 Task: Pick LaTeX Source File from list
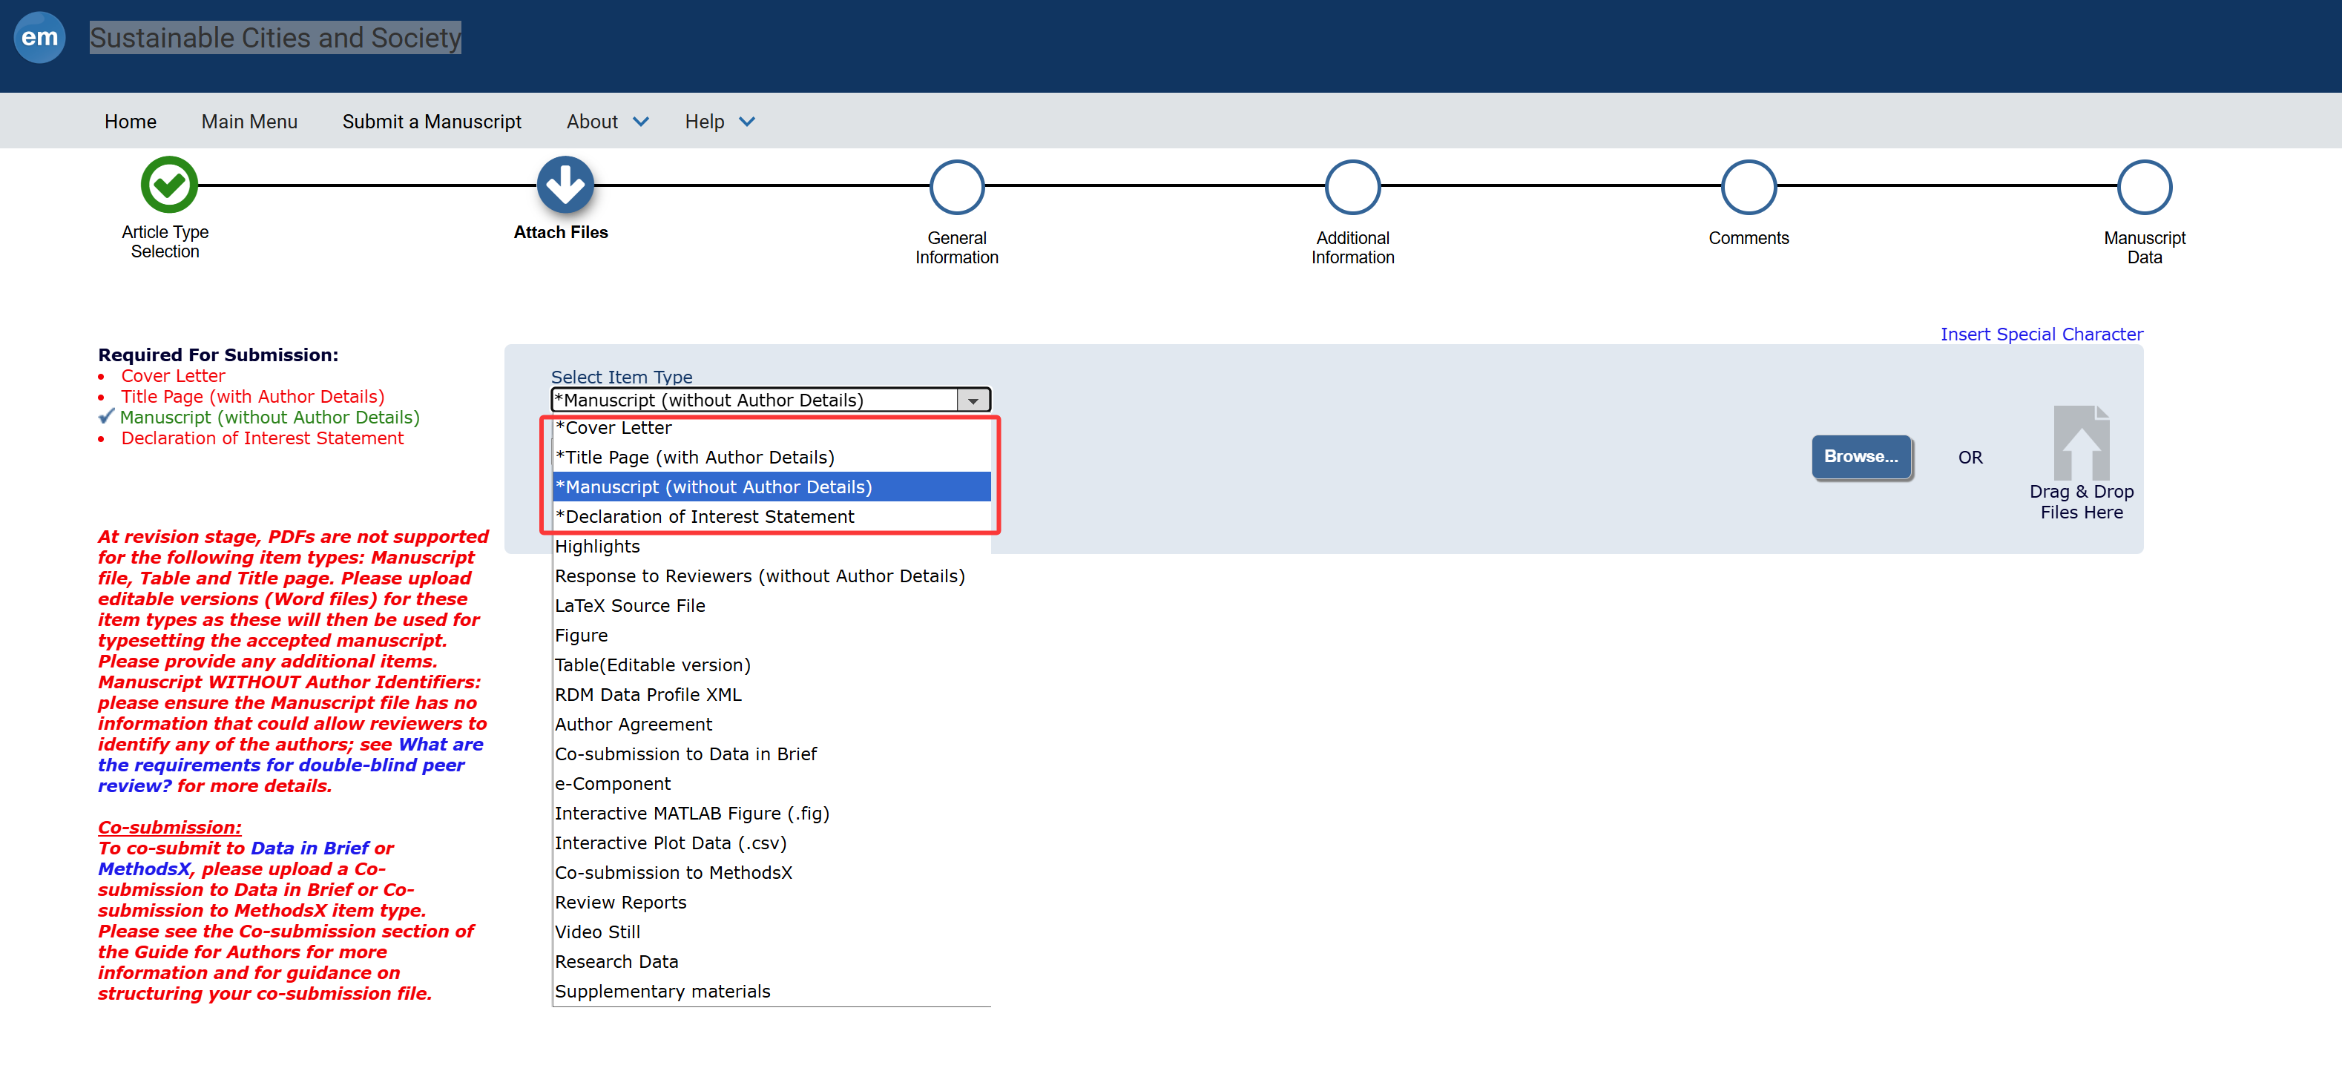tap(629, 606)
